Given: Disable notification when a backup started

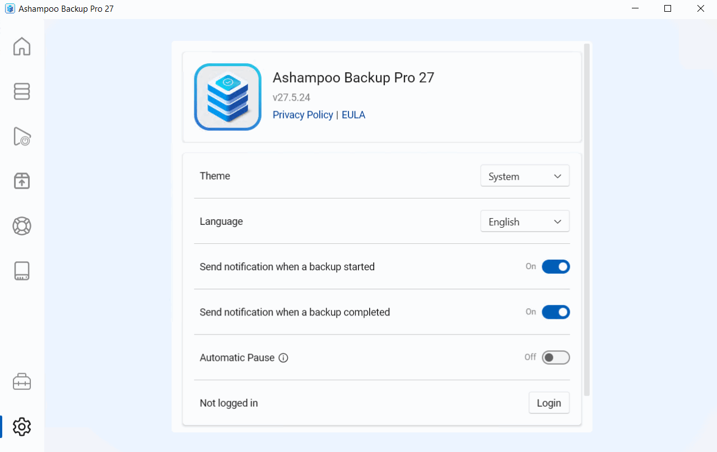Looking at the screenshot, I should (x=556, y=267).
